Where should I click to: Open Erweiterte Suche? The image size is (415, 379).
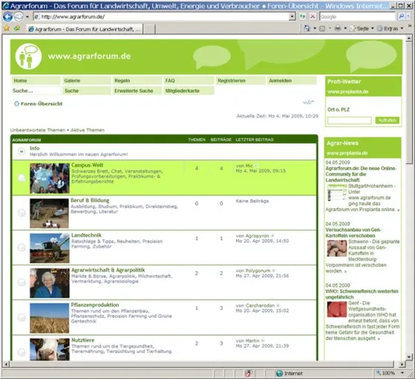coord(137,91)
